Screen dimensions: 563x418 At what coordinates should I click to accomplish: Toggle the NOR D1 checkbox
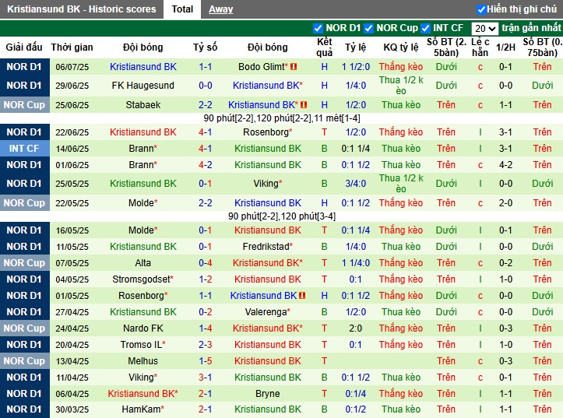click(x=318, y=28)
